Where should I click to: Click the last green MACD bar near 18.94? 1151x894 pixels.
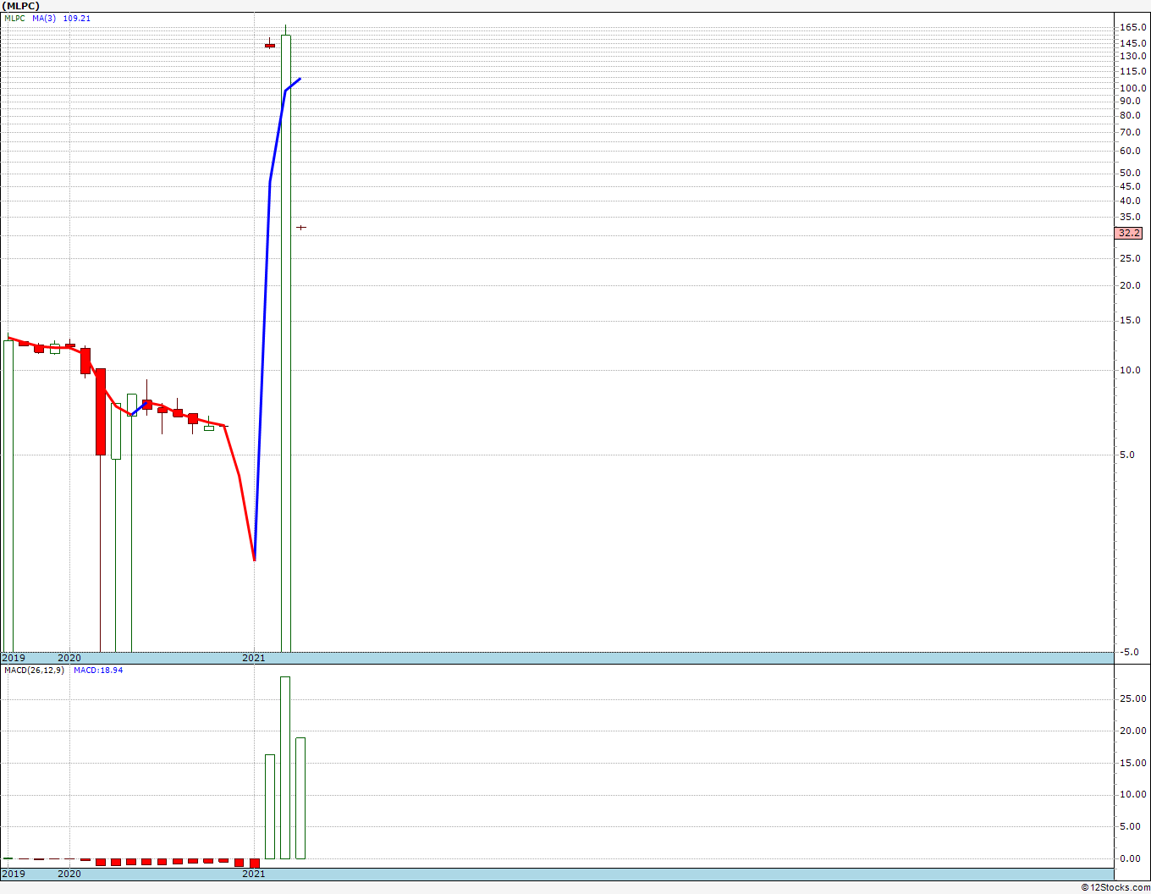coord(300,797)
